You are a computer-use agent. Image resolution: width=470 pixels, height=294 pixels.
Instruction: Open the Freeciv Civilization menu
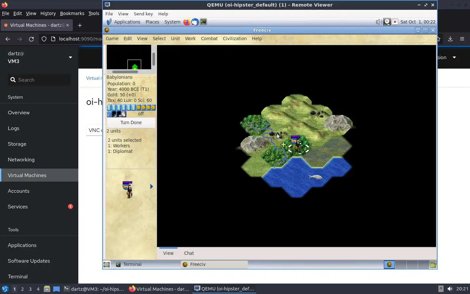235,39
